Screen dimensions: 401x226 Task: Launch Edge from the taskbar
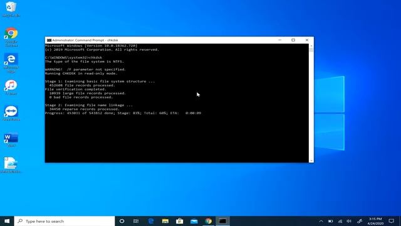151,221
